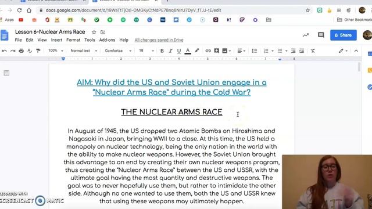Open the activity dashboard trend icon
The image size is (372, 209).
click(x=306, y=35)
